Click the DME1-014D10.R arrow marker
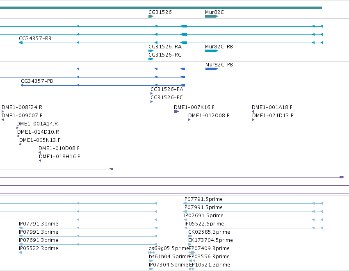The height and width of the screenshot is (271, 349). coord(18,137)
